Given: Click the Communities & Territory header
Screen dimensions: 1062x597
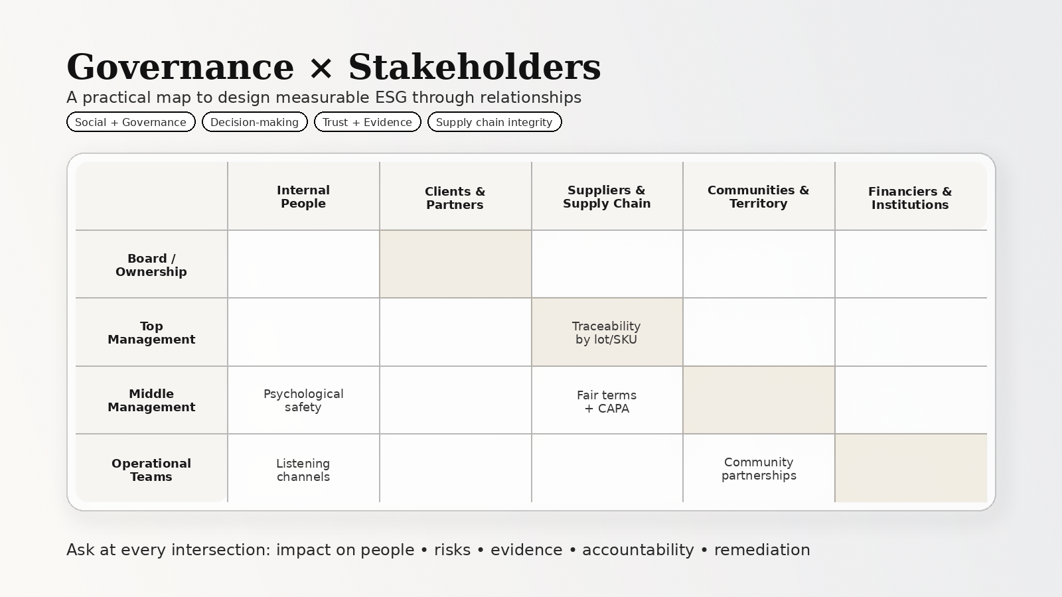Looking at the screenshot, I should 759,196.
